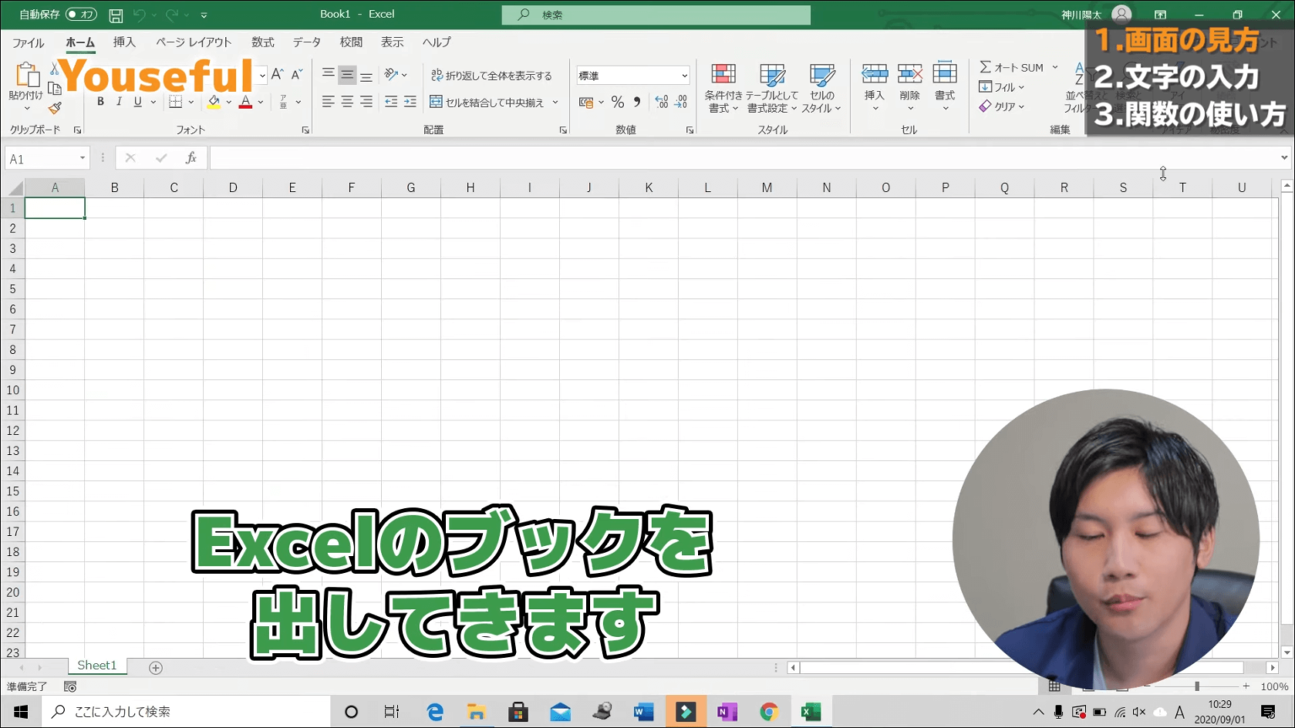Viewport: 1295px width, 728px height.
Task: Add a new sheet with the plus button
Action: coord(155,666)
